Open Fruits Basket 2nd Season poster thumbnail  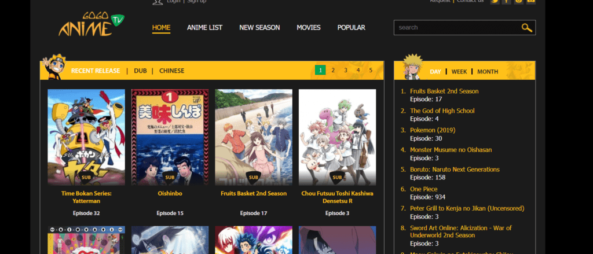tap(254, 137)
